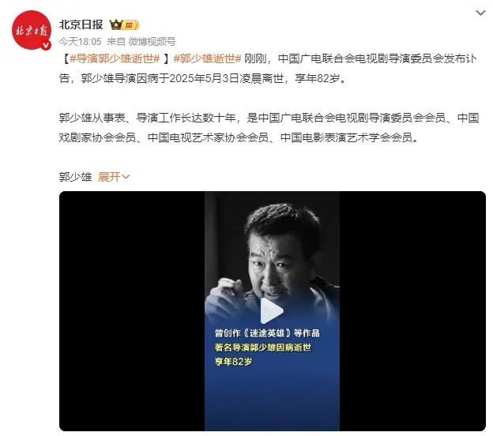This screenshot has height=436, width=493.
Task: Click the 享年82岁 text in video
Action: 233,362
